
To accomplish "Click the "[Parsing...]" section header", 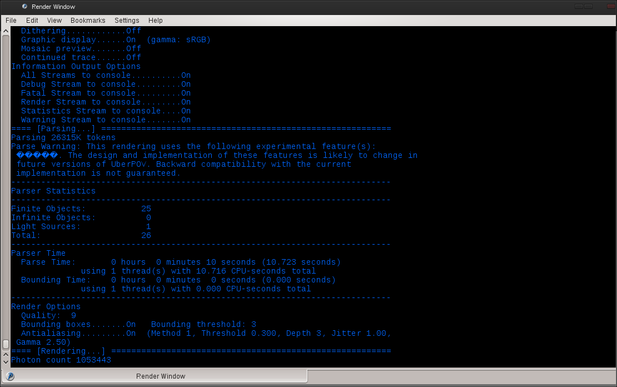I will point(201,129).
